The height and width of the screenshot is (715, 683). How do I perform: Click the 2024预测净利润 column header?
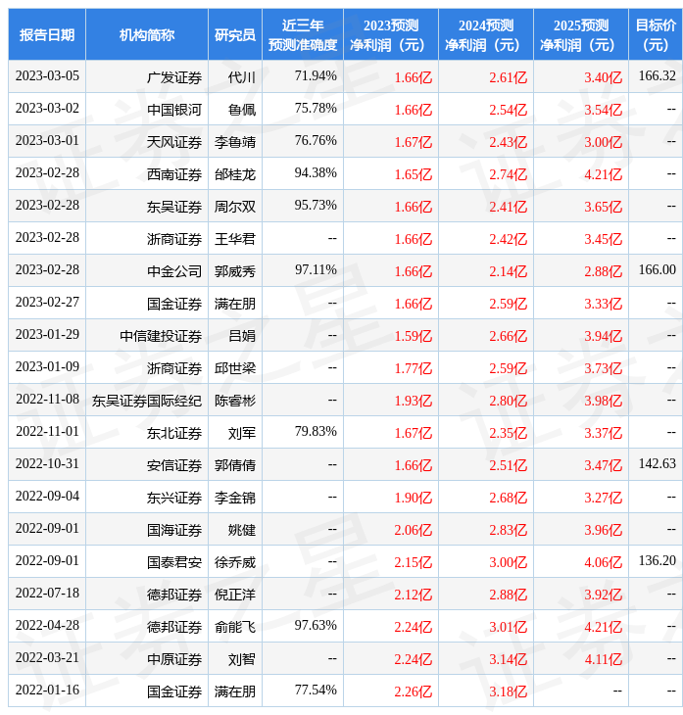coord(485,34)
